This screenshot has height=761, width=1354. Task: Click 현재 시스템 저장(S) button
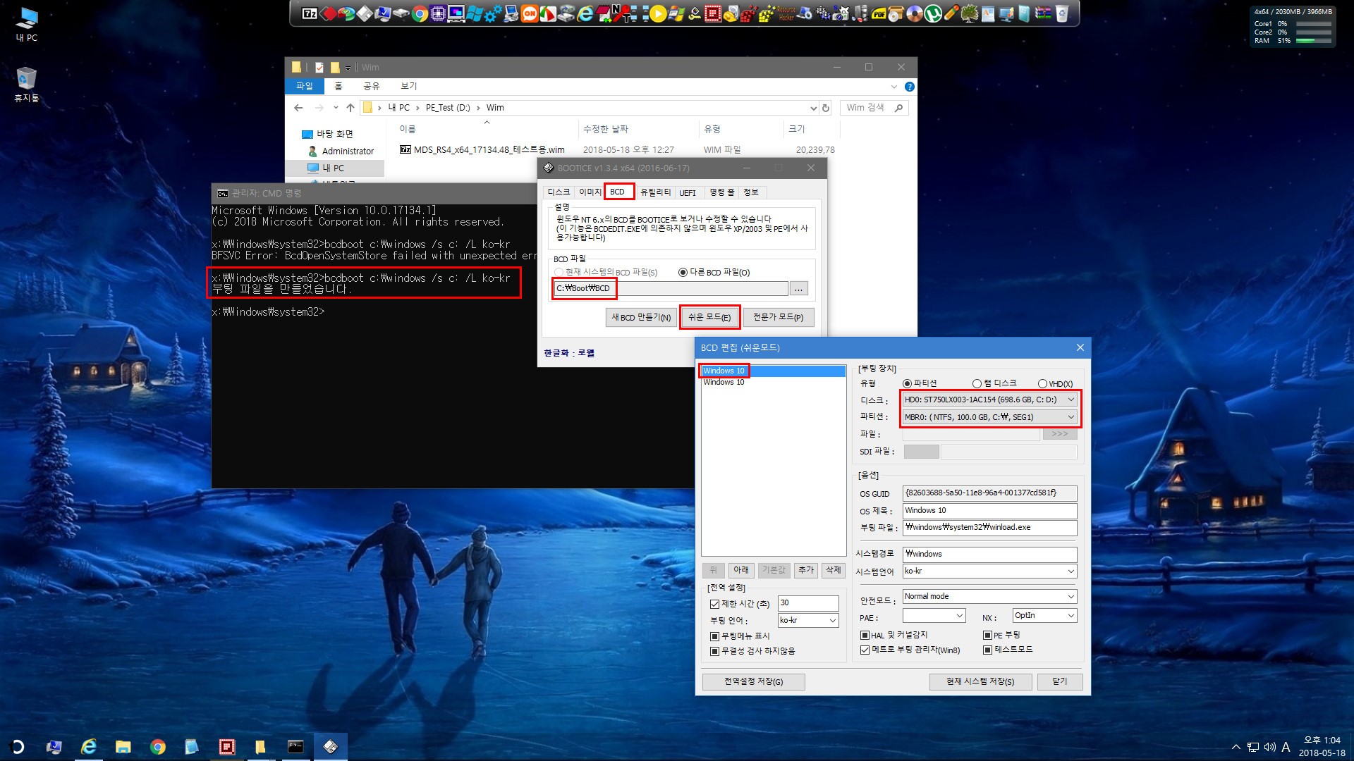click(980, 682)
